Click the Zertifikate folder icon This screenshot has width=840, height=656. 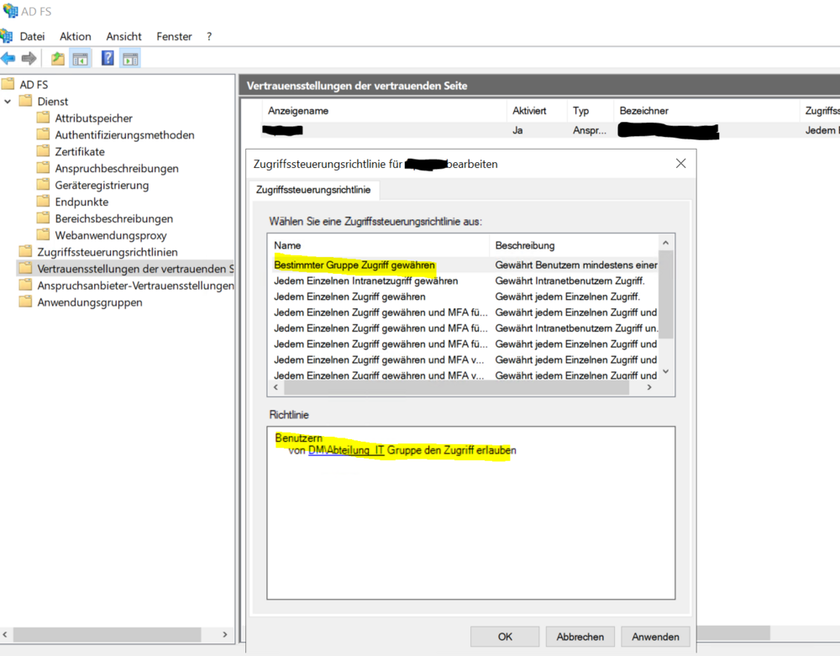44,151
